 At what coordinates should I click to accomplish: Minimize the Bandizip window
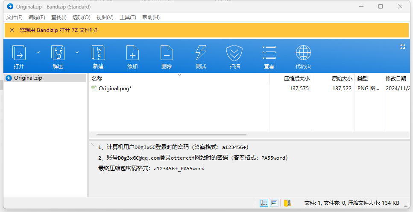click(x=361, y=6)
